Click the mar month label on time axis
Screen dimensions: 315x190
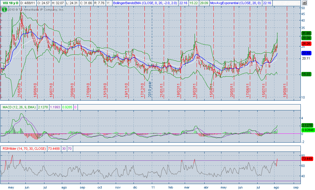[187, 187]
